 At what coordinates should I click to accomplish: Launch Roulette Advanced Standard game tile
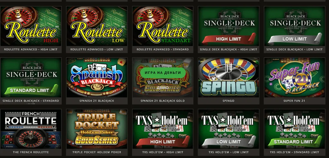point(163,26)
